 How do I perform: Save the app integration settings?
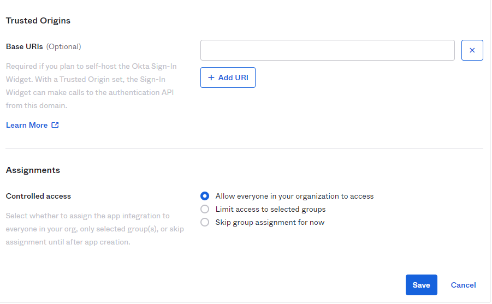421,285
